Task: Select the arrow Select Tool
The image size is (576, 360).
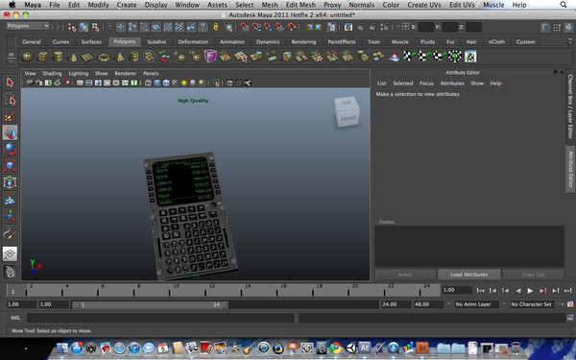Action: (x=10, y=83)
